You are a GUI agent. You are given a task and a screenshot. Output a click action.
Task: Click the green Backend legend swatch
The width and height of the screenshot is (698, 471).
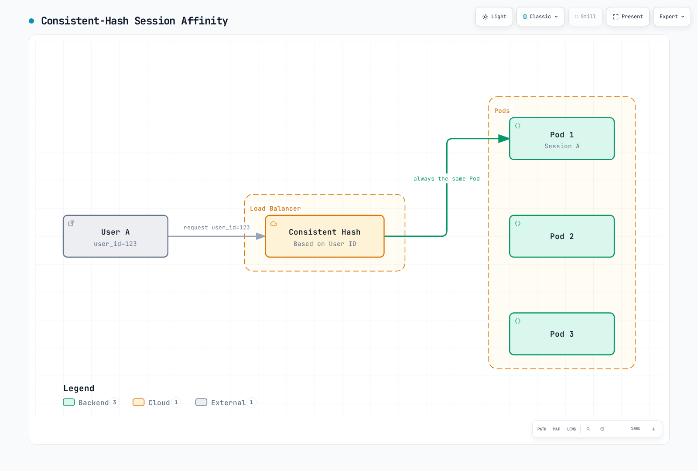point(69,402)
